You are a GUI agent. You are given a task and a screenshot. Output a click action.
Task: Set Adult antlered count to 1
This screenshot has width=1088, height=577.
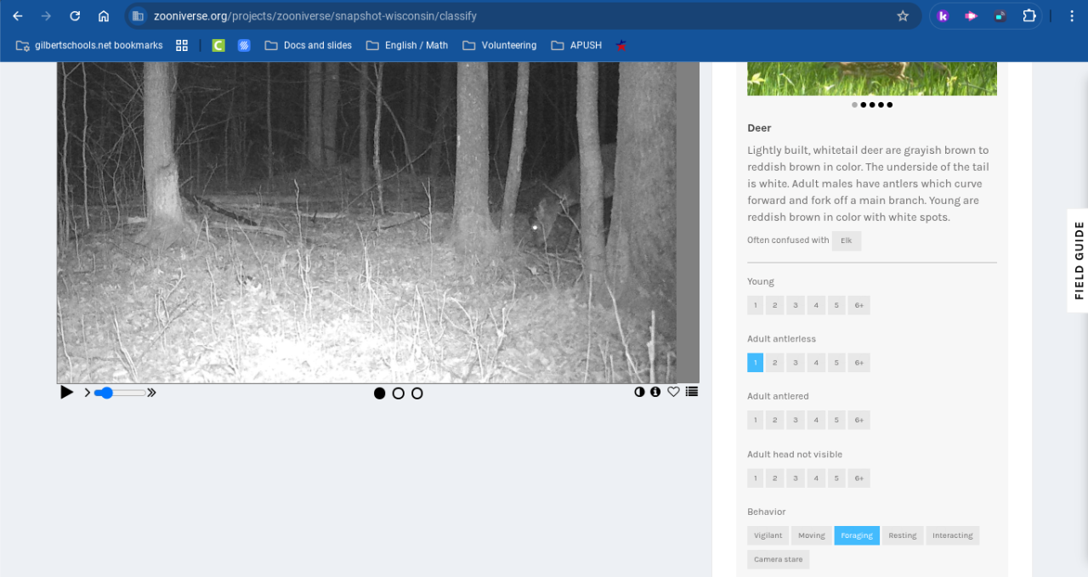point(756,420)
